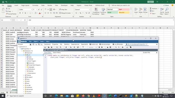
Task: Click Save File icon in pgAdmin query toolbar
Action: pyautogui.click(x=52, y=47)
